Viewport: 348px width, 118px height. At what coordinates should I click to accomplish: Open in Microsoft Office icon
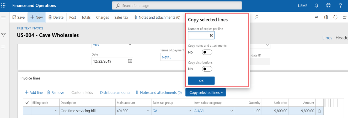(326, 17)
